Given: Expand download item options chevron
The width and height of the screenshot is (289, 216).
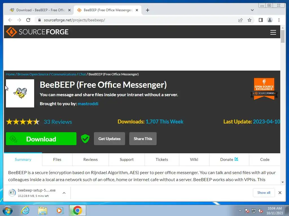Looking at the screenshot, I should (64, 193).
